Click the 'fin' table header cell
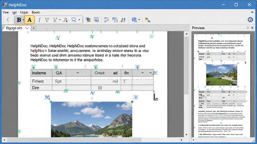The image size is (257, 144). (x=126, y=73)
